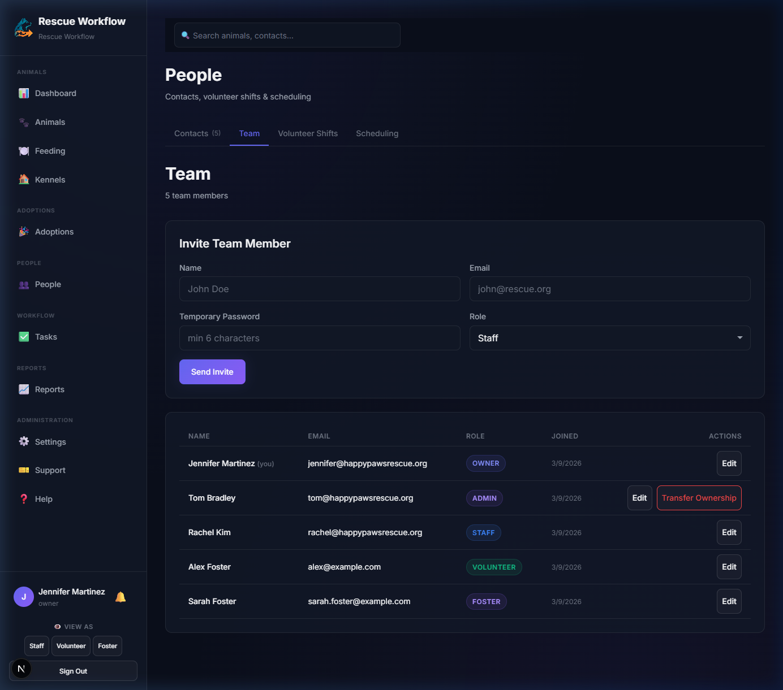The height and width of the screenshot is (690, 783).
Task: Expand the Role dropdown showing Staff
Action: click(609, 338)
